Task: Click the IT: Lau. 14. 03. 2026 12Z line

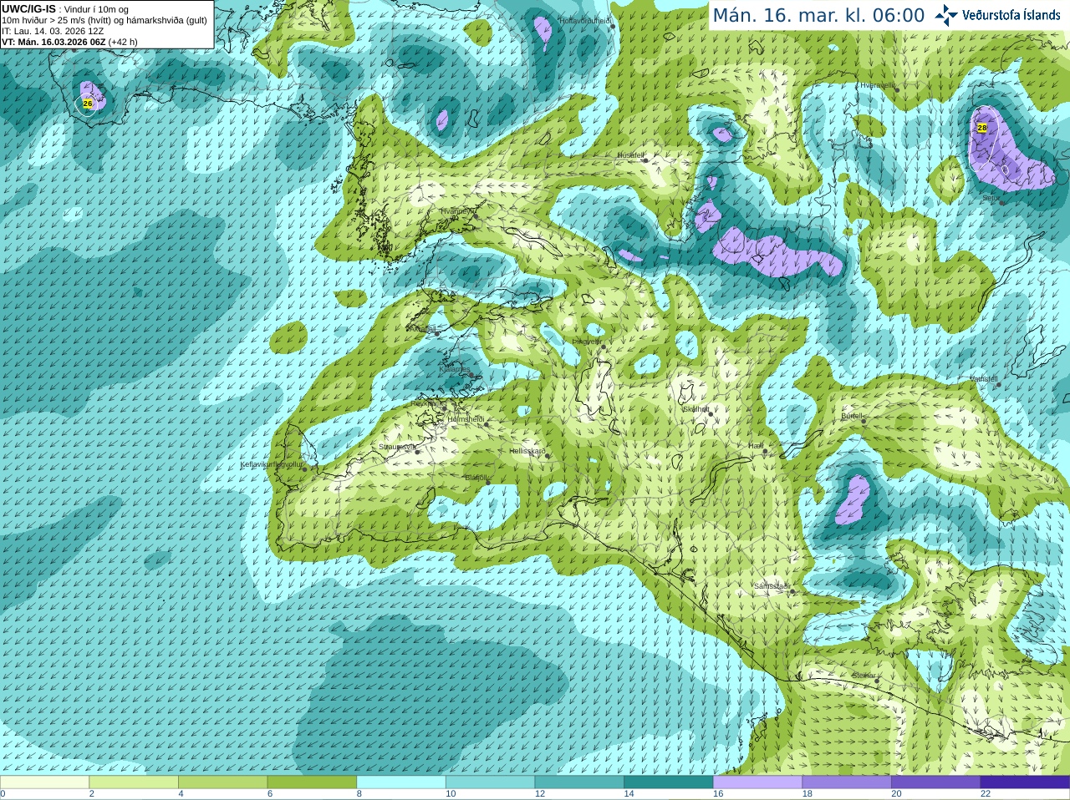Action: (x=53, y=31)
